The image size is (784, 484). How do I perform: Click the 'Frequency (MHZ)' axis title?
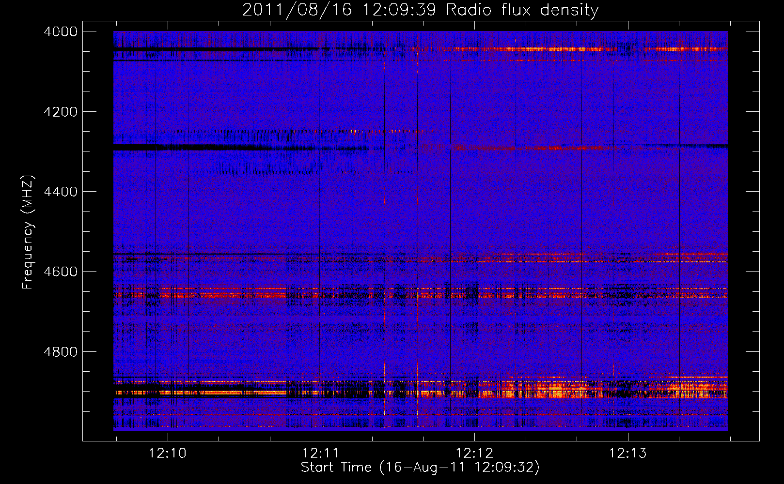[28, 232]
